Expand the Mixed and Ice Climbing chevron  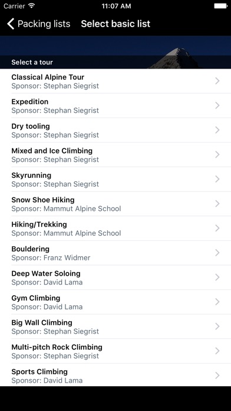click(217, 155)
